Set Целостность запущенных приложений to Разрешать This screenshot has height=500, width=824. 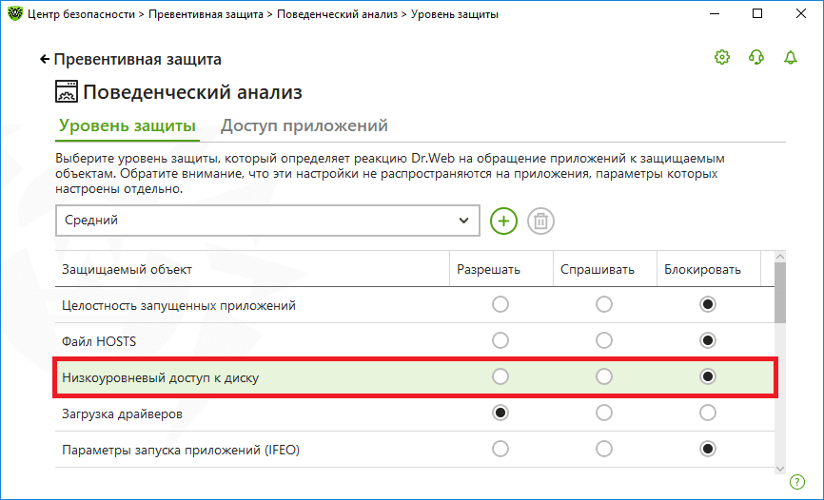(500, 304)
